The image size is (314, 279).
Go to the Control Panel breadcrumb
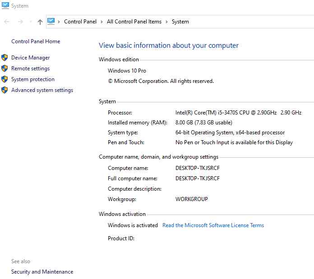(80, 22)
